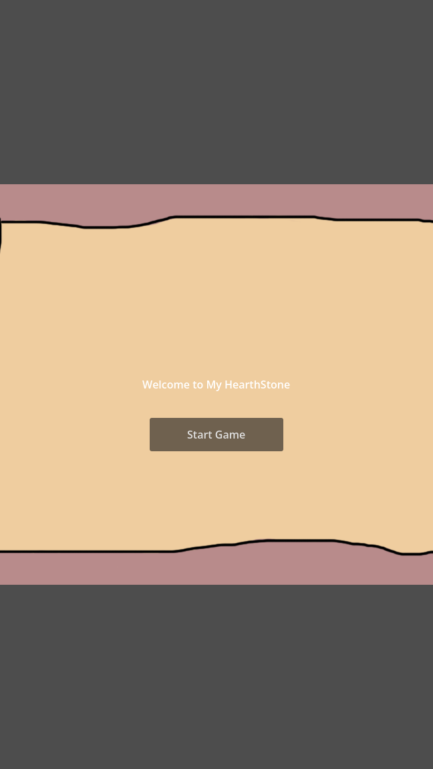Select the Welcome to My HearthStone heading
The height and width of the screenshot is (769, 433).
click(x=216, y=384)
